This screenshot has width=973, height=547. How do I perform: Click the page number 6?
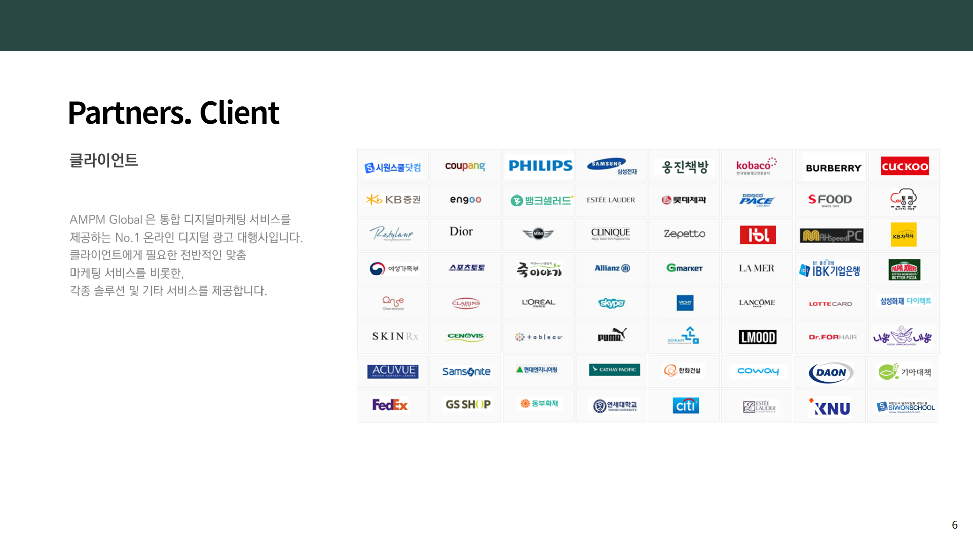955,525
